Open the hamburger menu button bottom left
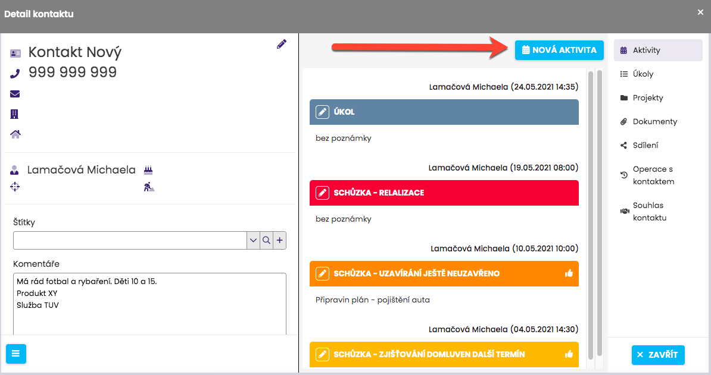The image size is (711, 375). (16, 354)
